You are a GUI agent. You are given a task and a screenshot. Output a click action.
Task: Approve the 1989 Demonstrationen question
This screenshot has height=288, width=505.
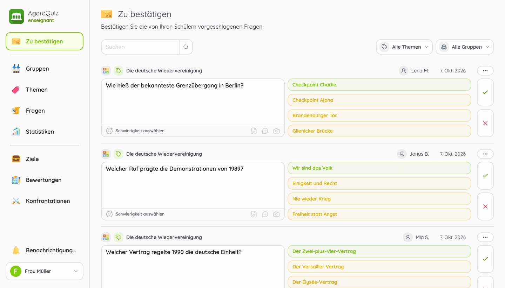click(485, 176)
